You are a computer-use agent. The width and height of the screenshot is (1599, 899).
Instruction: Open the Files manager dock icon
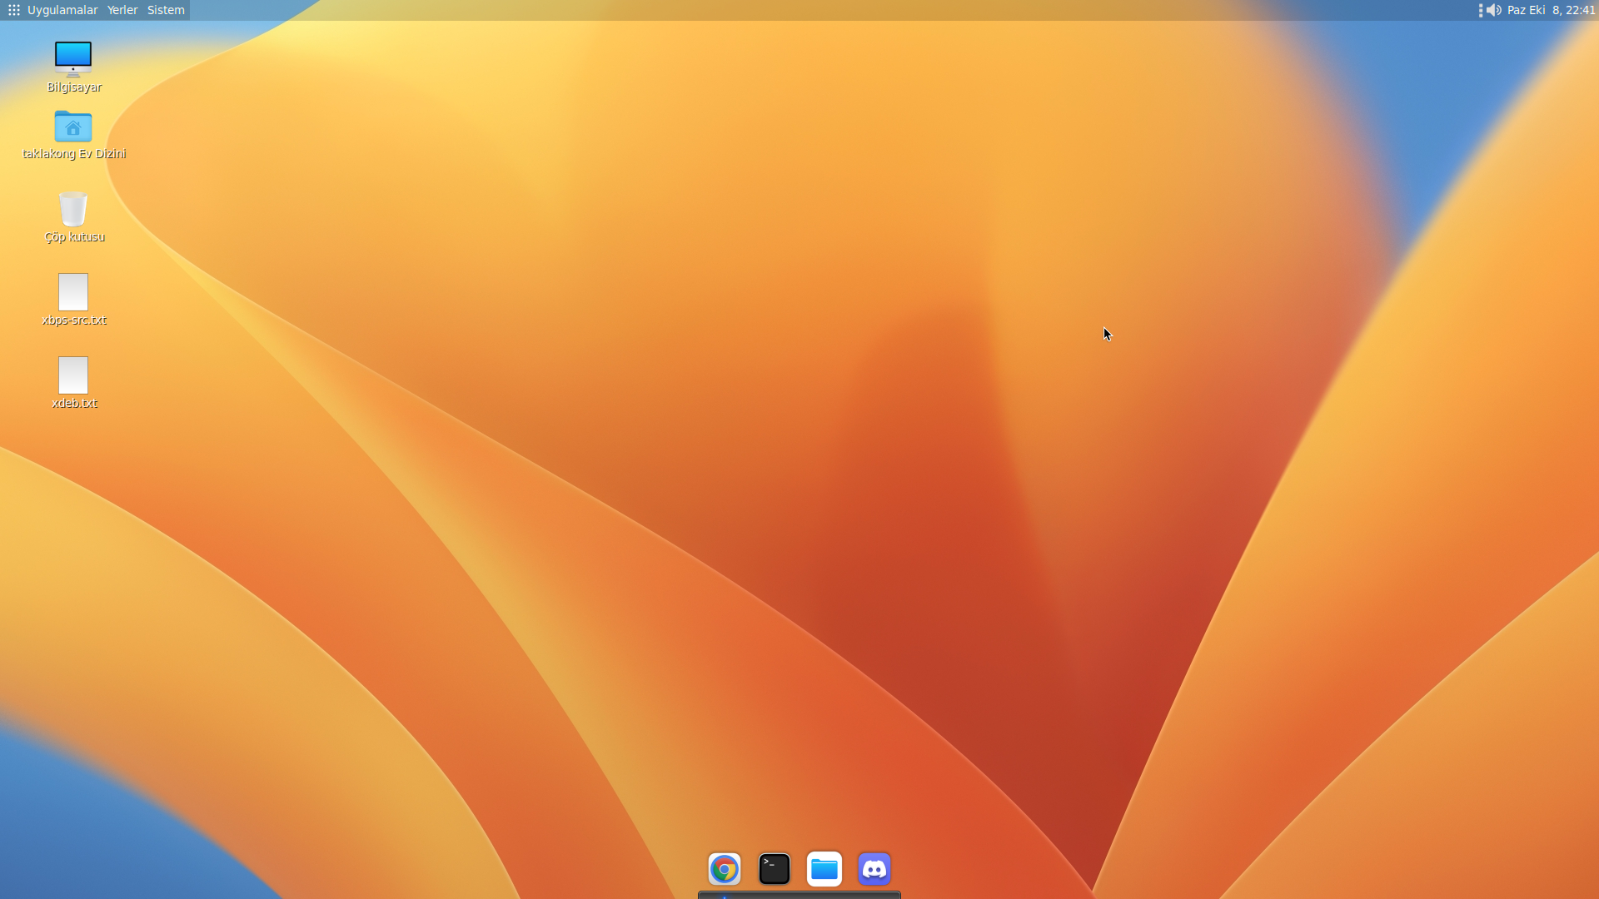click(824, 869)
